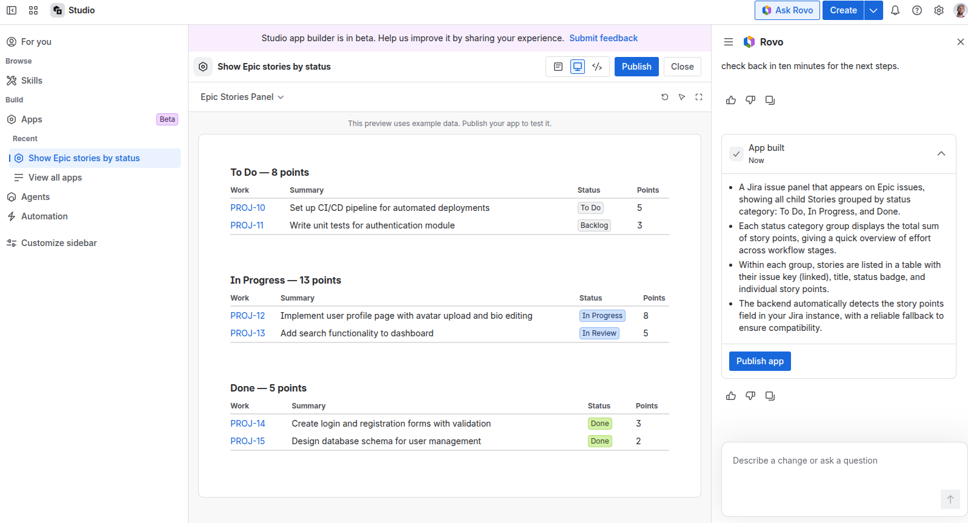Switch to the details view toggle
Image resolution: width=968 pixels, height=523 pixels.
558,67
